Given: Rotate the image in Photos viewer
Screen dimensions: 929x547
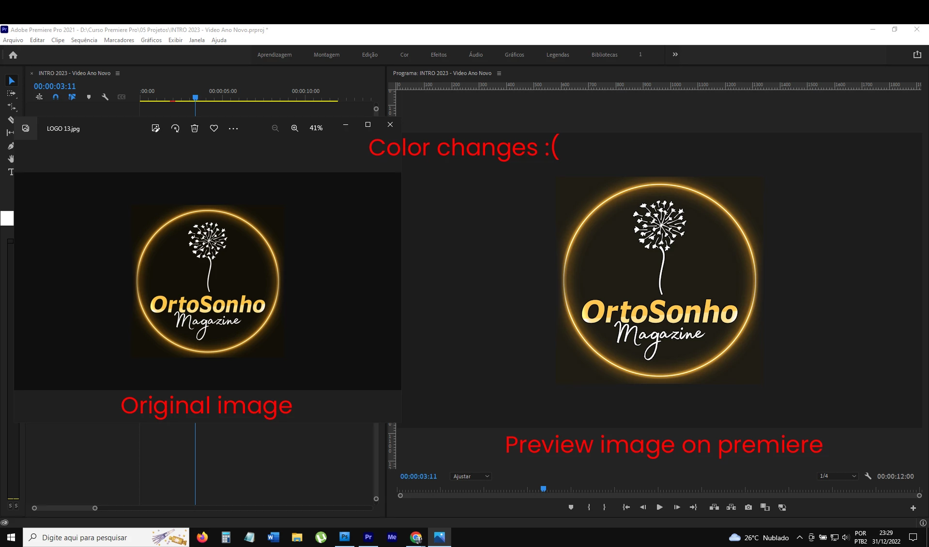Looking at the screenshot, I should pos(175,128).
